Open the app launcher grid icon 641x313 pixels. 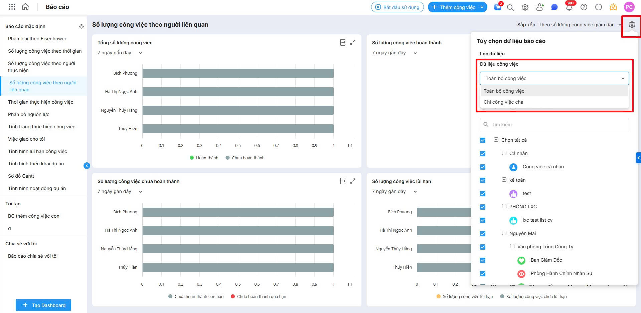point(12,7)
